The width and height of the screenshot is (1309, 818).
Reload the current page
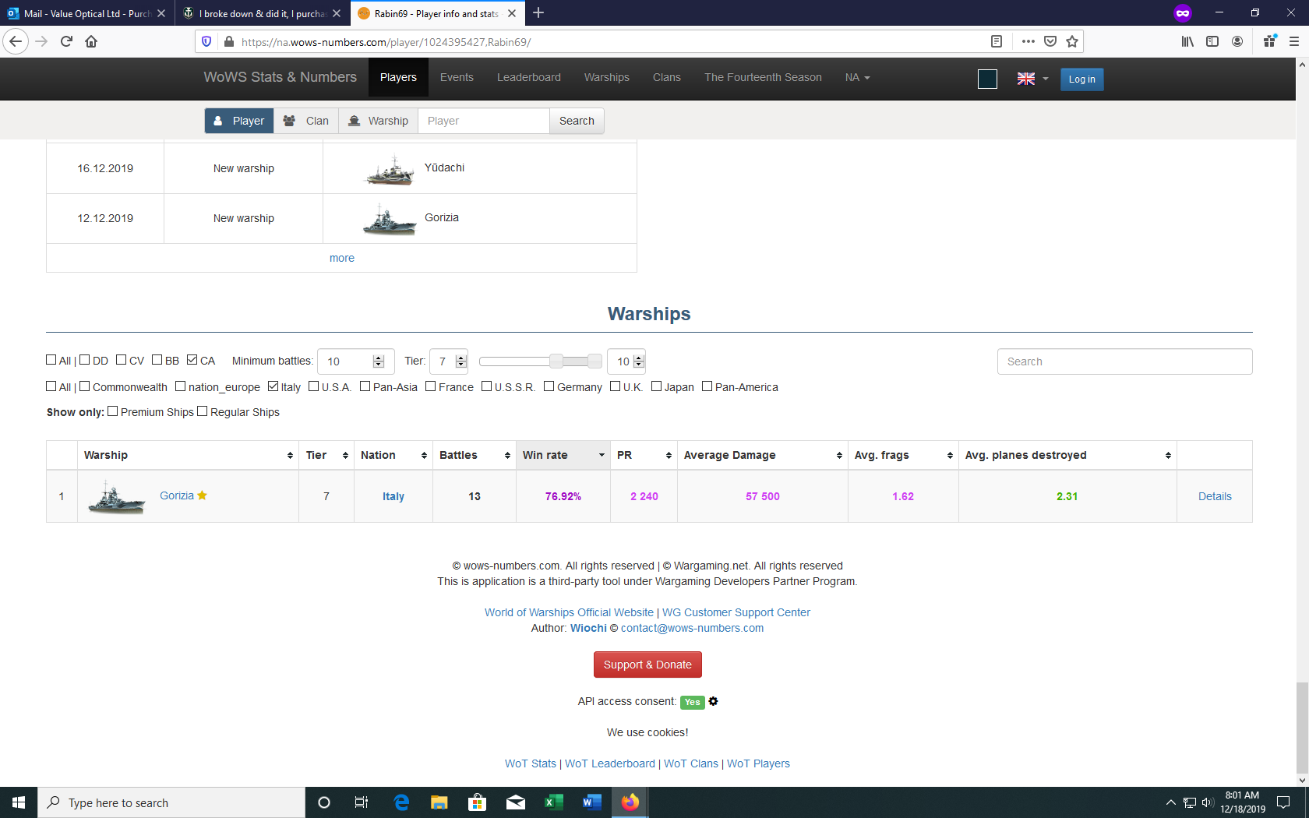(x=66, y=41)
